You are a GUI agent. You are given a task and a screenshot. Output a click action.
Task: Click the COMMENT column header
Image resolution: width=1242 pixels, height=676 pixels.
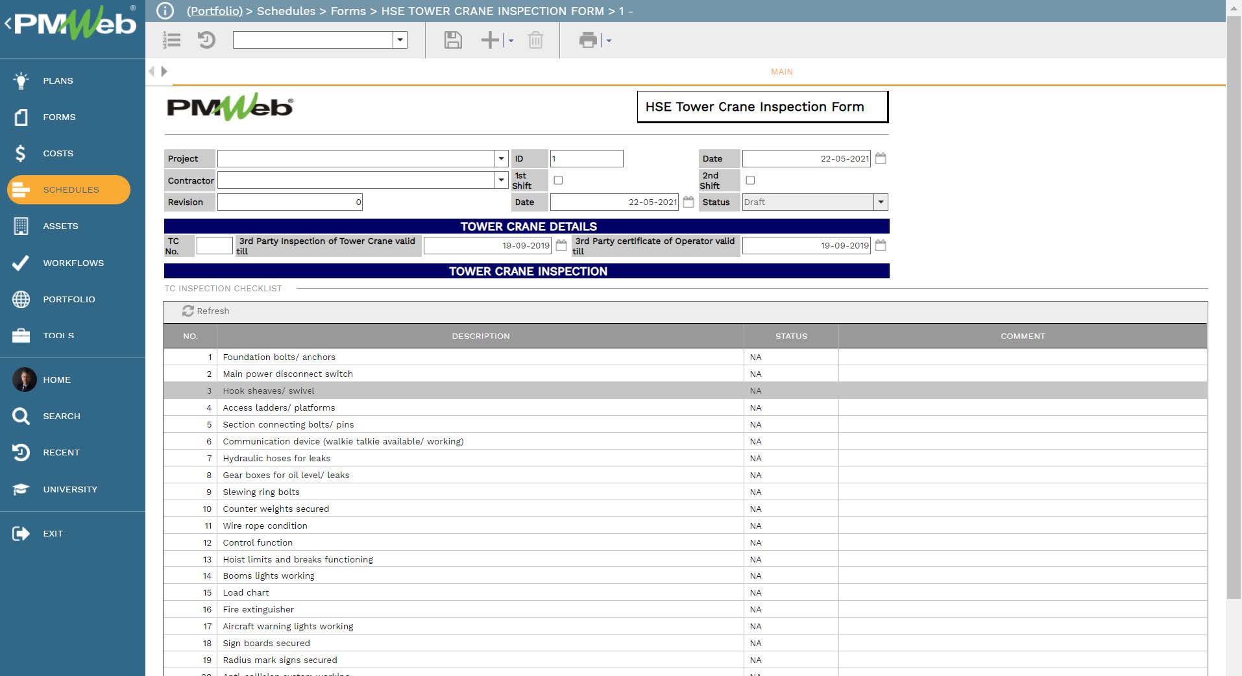click(x=1023, y=336)
